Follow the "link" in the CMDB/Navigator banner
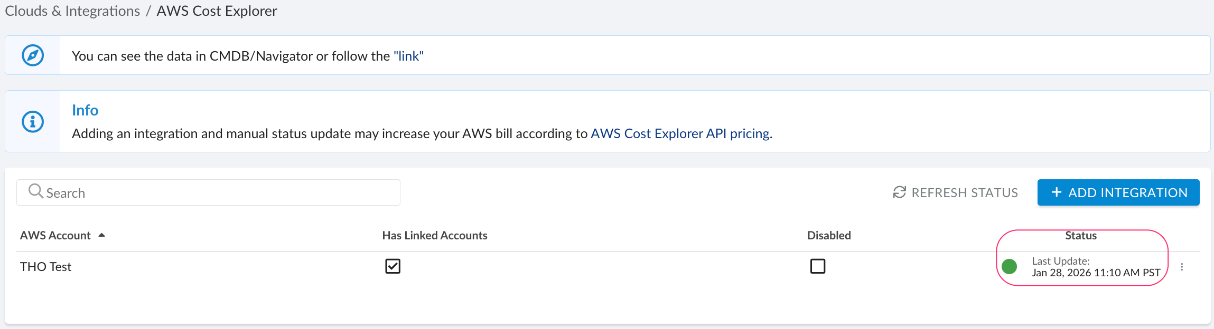Screen dimensions: 1214x329 [x=408, y=55]
